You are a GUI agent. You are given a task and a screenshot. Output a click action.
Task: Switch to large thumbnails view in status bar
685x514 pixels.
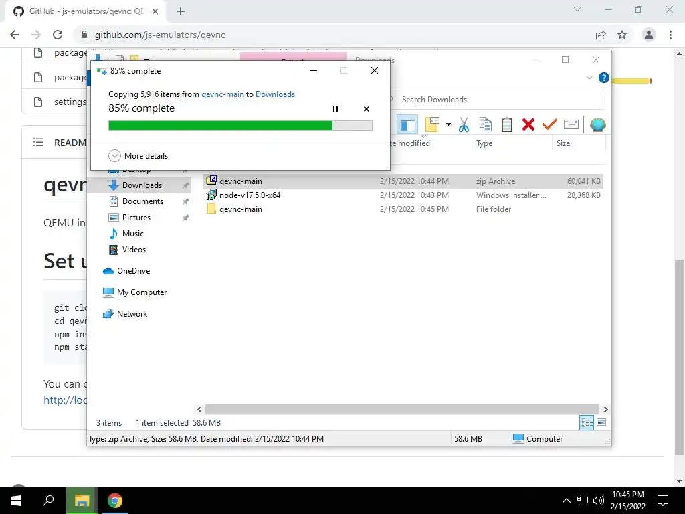601,422
